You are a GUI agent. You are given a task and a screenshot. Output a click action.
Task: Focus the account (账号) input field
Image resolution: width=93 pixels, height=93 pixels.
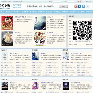click(57, 1)
